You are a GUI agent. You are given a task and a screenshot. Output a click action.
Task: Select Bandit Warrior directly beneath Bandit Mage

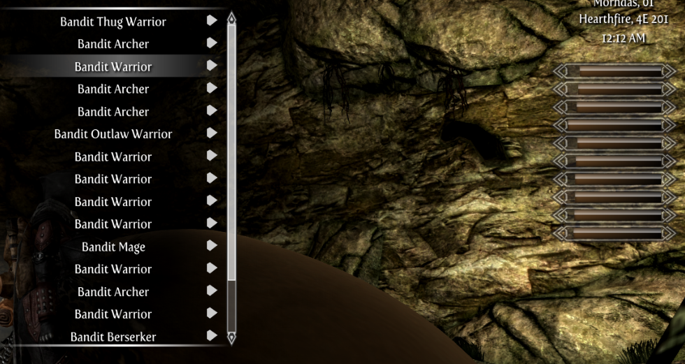113,269
